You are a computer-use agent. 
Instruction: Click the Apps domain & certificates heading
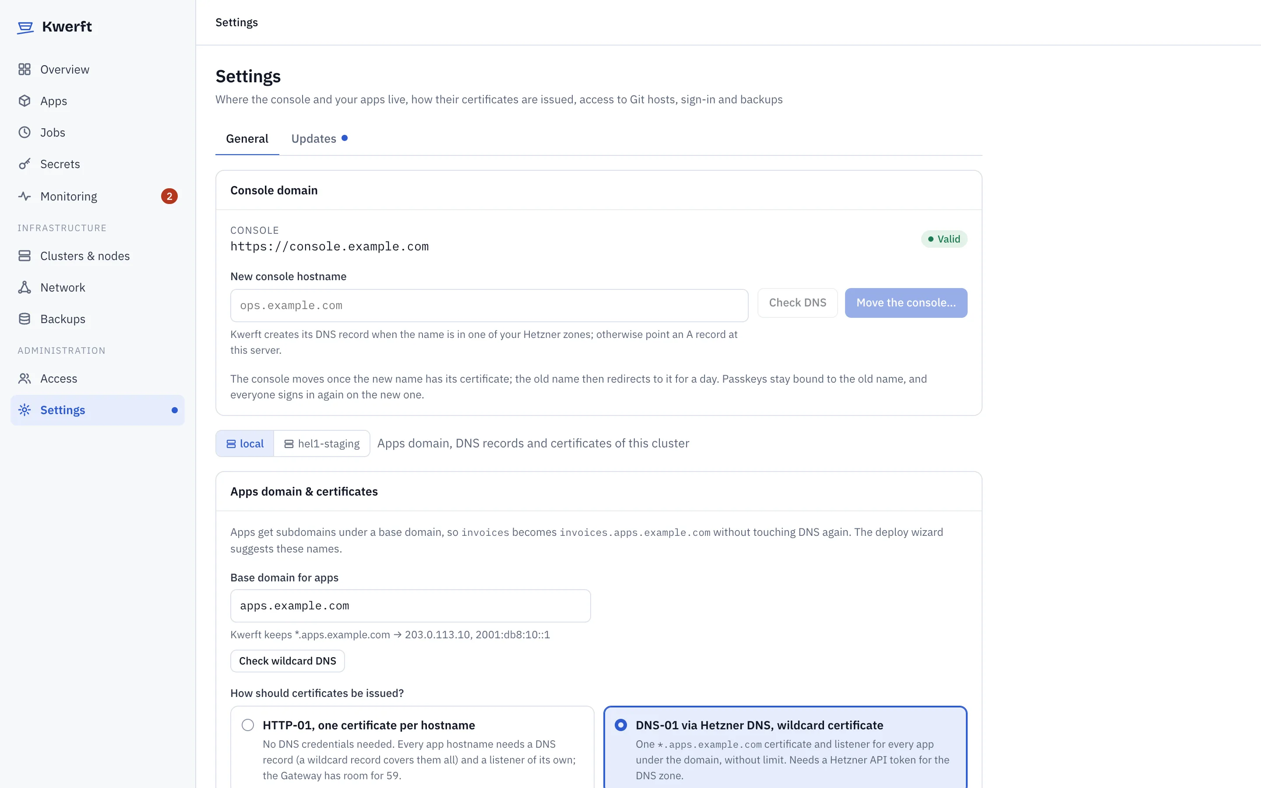304,492
